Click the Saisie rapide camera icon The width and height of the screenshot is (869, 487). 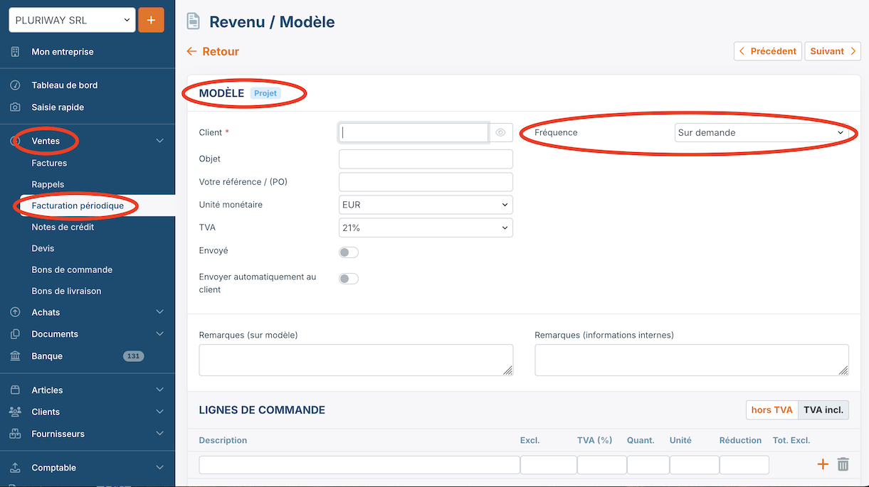click(x=15, y=107)
